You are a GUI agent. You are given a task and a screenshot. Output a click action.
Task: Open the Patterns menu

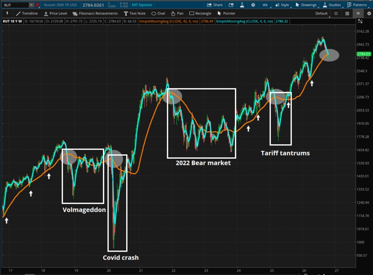pyautogui.click(x=357, y=5)
